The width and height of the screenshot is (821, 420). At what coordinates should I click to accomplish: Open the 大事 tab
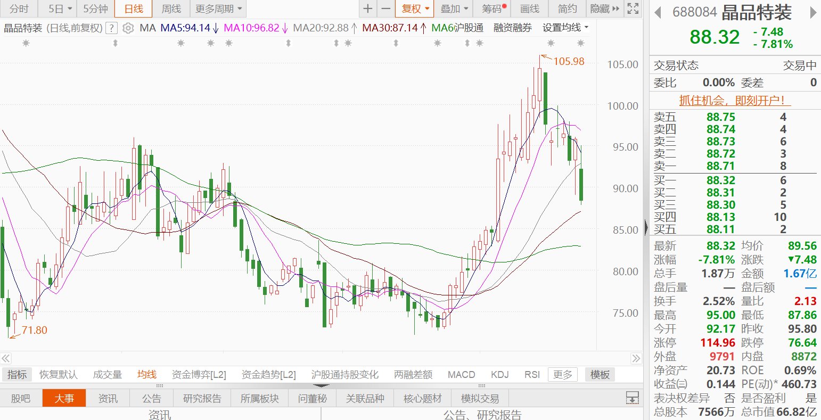click(x=64, y=398)
